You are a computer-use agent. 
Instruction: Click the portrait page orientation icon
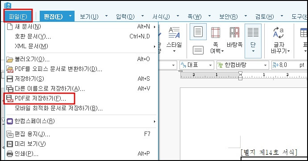coord(198,32)
